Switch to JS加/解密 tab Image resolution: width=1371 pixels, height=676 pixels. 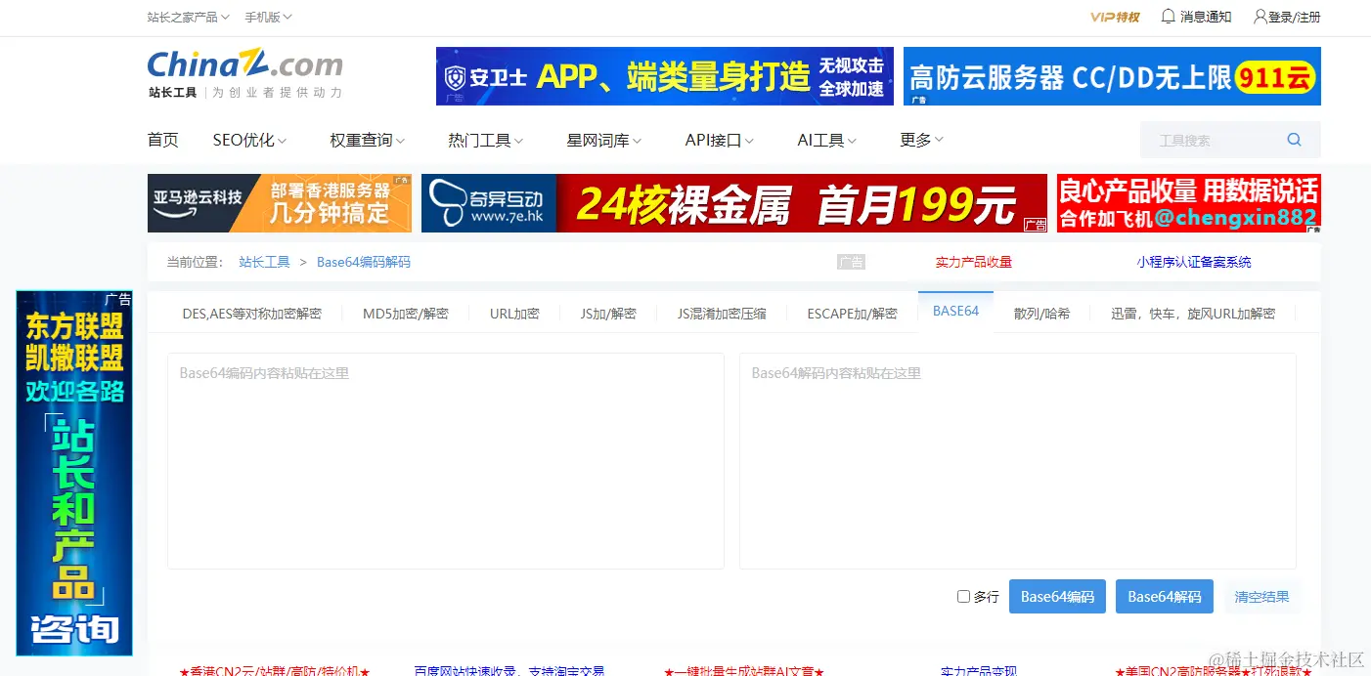(608, 314)
